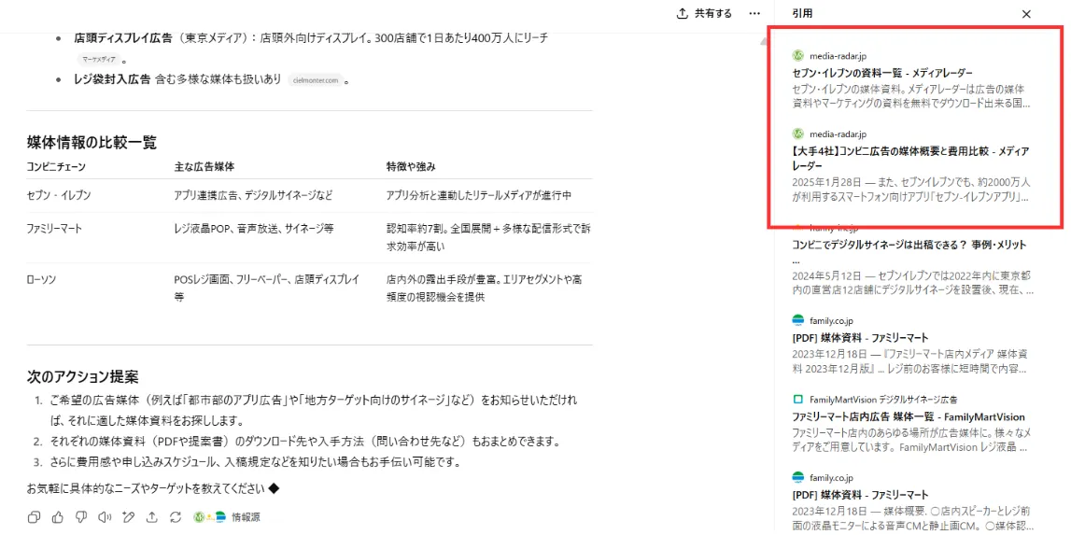Click the share upload icon below response
This screenshot has height=535, width=1071.
tap(151, 516)
